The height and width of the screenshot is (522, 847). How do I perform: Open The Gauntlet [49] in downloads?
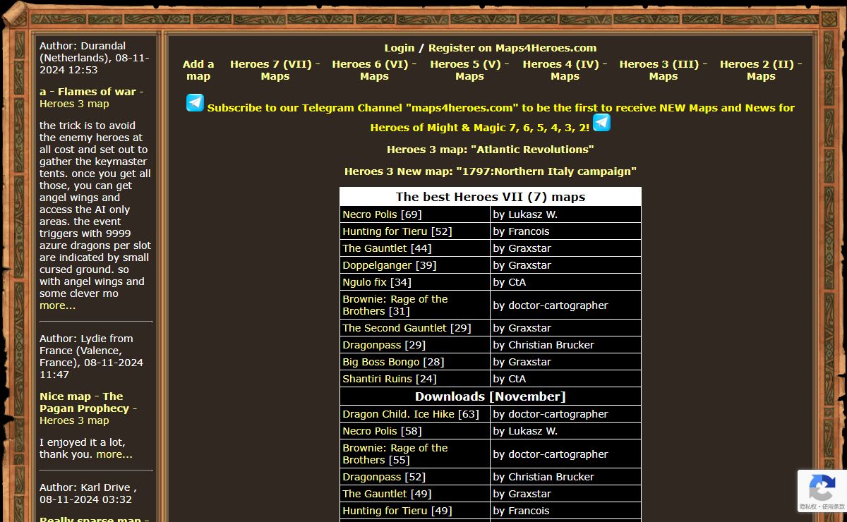click(x=375, y=494)
